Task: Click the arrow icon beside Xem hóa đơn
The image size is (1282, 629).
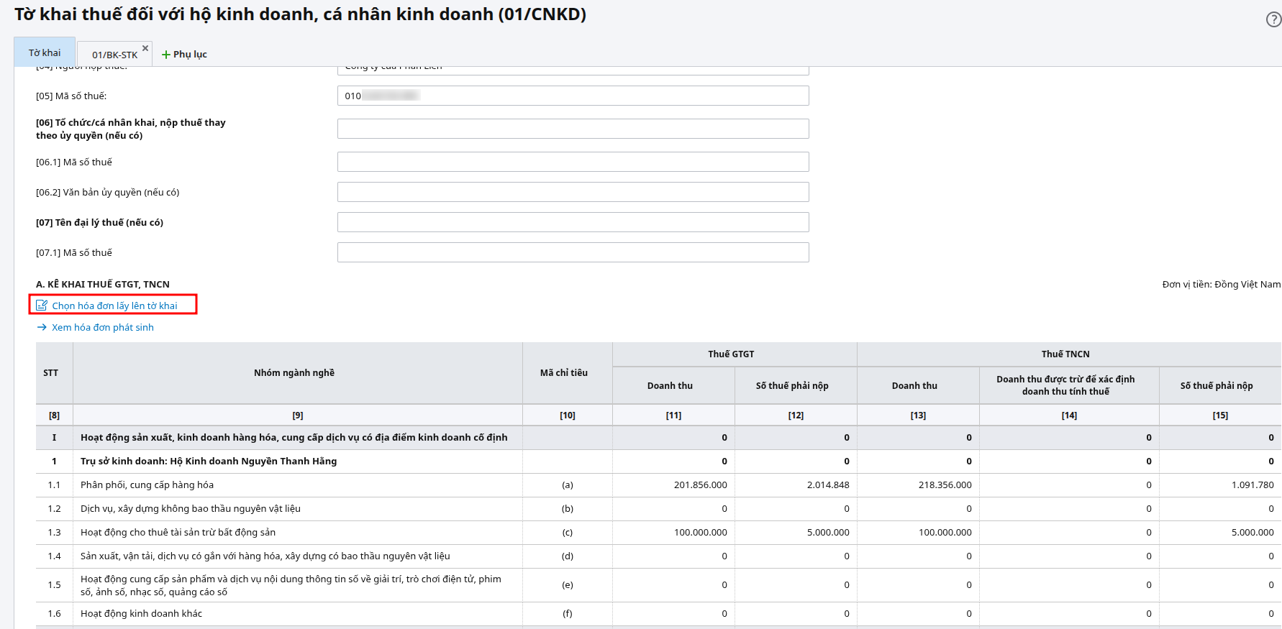Action: click(42, 327)
